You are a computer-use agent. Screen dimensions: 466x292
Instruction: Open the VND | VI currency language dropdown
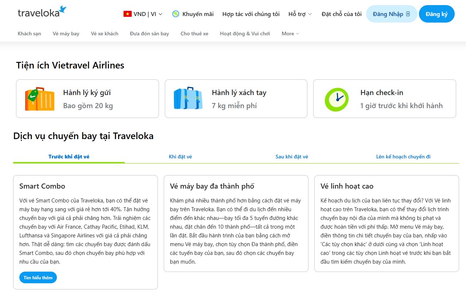(x=143, y=14)
